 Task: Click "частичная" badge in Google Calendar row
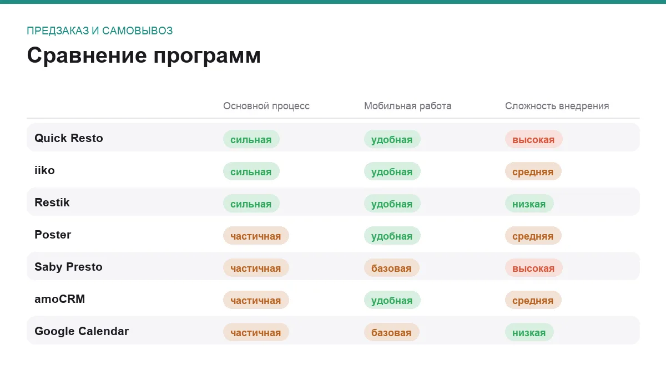pos(256,332)
